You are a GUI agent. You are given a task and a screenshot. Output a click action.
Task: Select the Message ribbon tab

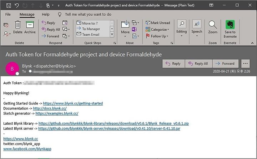[x=27, y=14]
